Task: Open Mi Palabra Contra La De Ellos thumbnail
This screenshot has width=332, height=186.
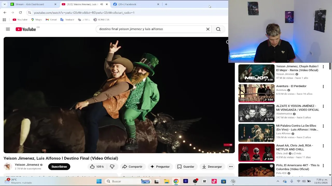Action: [256, 133]
